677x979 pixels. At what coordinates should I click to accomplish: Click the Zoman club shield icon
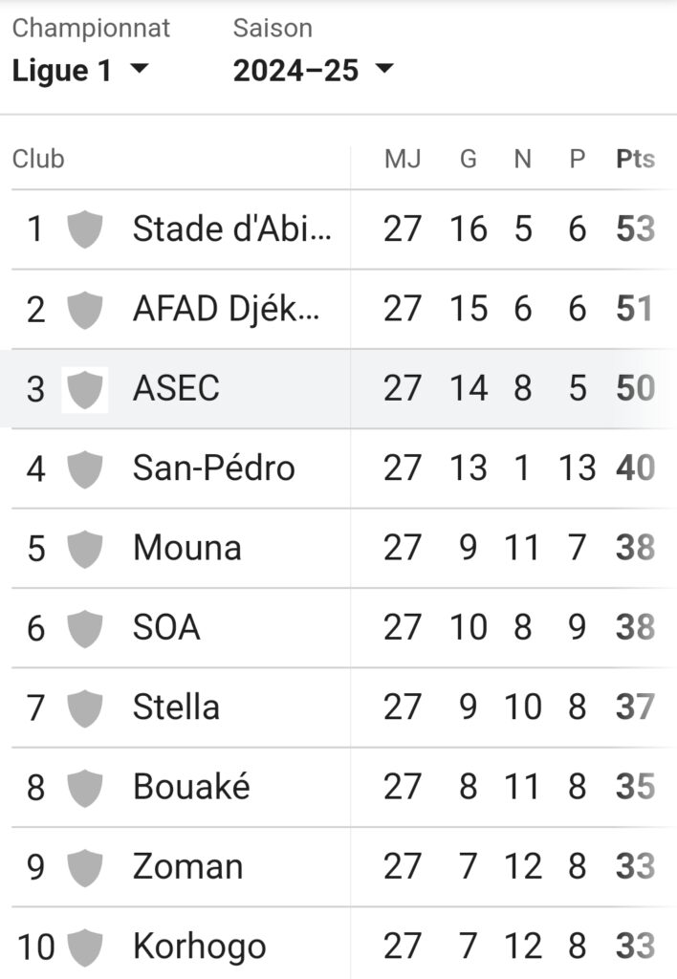tap(84, 867)
